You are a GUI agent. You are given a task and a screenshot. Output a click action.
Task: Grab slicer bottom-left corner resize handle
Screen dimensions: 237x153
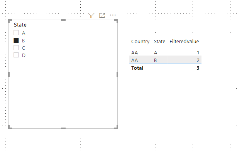point(10,127)
